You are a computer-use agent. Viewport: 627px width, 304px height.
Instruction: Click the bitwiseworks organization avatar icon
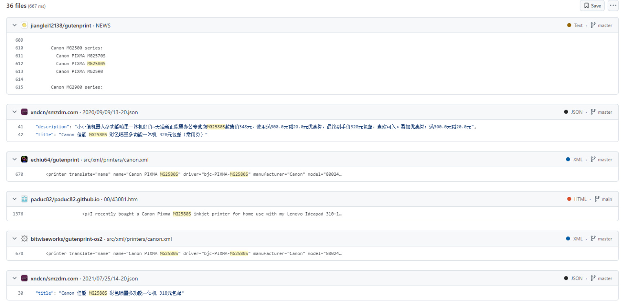tap(24, 239)
